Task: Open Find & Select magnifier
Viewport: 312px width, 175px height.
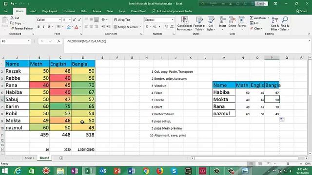Action: pyautogui.click(x=285, y=24)
